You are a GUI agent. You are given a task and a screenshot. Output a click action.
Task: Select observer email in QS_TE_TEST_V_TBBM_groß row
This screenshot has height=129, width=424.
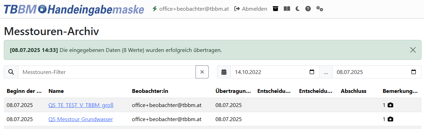pyautogui.click(x=166, y=105)
